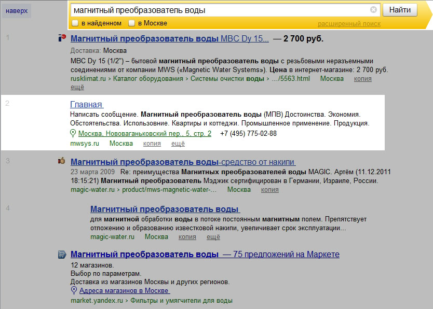Viewport: 433px width, 309px height.
Task: Expand 'ещё' for the fourth result
Action: click(213, 237)
